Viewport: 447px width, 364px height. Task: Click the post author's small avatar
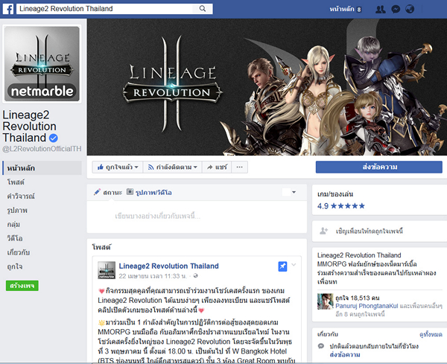click(106, 270)
